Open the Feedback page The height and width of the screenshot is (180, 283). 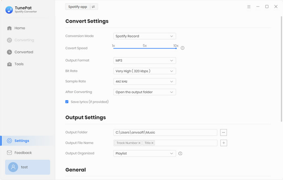[19, 153]
